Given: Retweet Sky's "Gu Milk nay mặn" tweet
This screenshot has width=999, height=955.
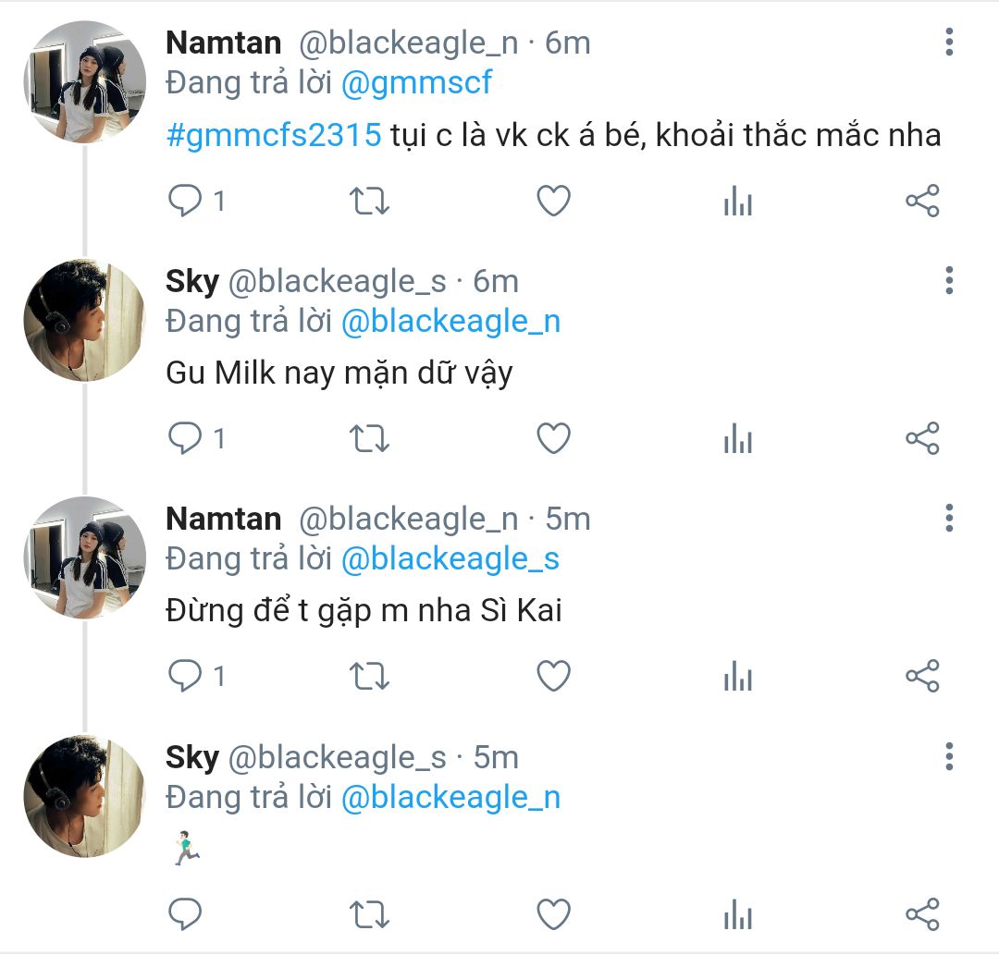Looking at the screenshot, I should click(x=369, y=438).
